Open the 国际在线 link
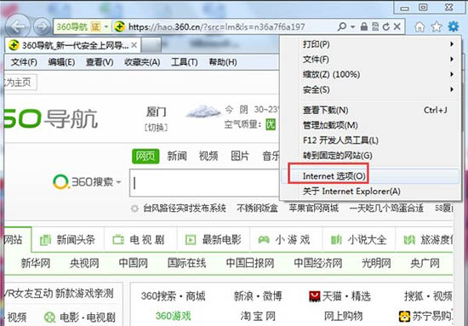The image size is (468, 326). click(187, 263)
